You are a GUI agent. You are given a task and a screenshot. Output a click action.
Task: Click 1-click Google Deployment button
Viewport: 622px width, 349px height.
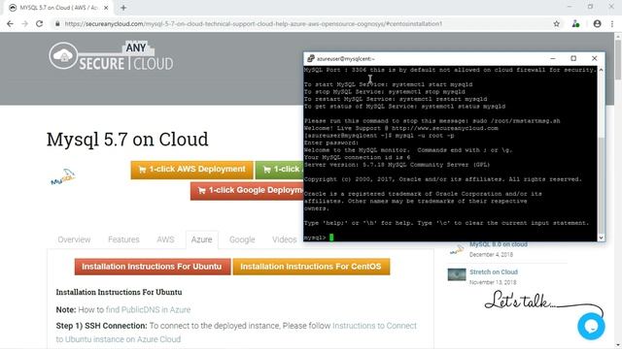(x=247, y=191)
